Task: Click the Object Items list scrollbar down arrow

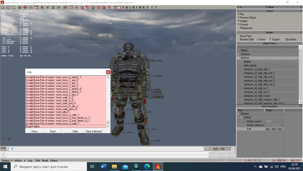Action: click(300, 102)
